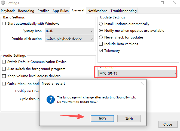180x131 pixels.
Task: Click the Audio Settings group label
Action: [x=14, y=56]
